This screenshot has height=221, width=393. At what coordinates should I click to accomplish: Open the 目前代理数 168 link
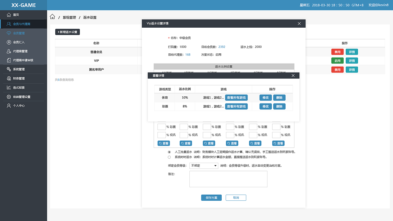click(x=188, y=55)
